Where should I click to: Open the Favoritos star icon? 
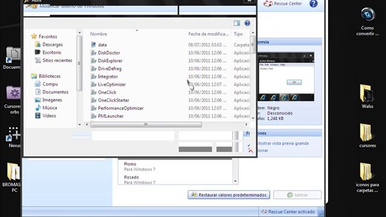point(34,36)
